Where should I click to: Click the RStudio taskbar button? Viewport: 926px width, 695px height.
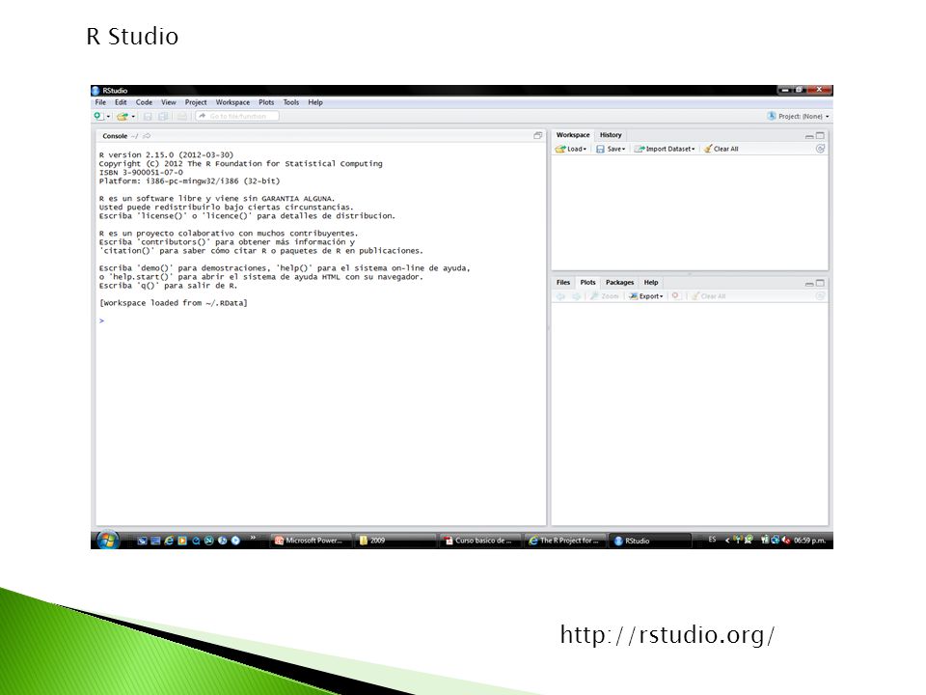[x=649, y=541]
